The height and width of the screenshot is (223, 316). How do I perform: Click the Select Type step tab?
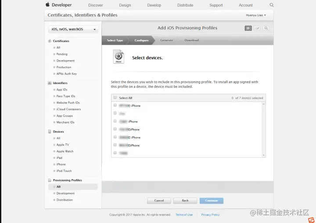[115, 40]
